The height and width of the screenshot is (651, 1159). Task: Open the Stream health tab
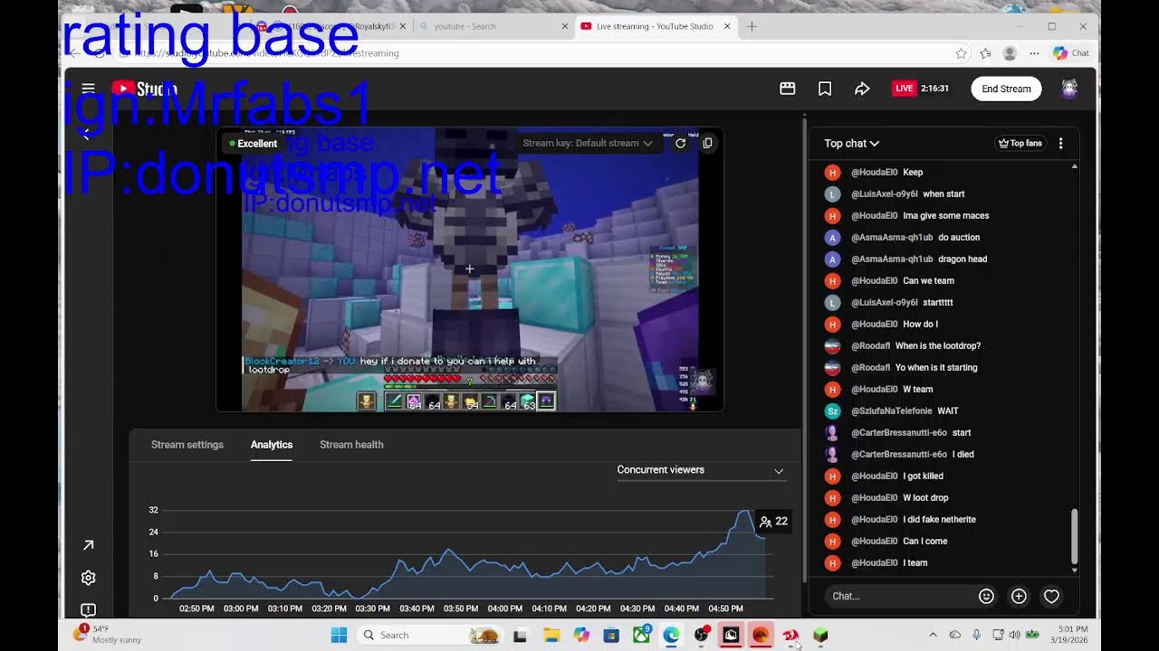pyautogui.click(x=351, y=445)
